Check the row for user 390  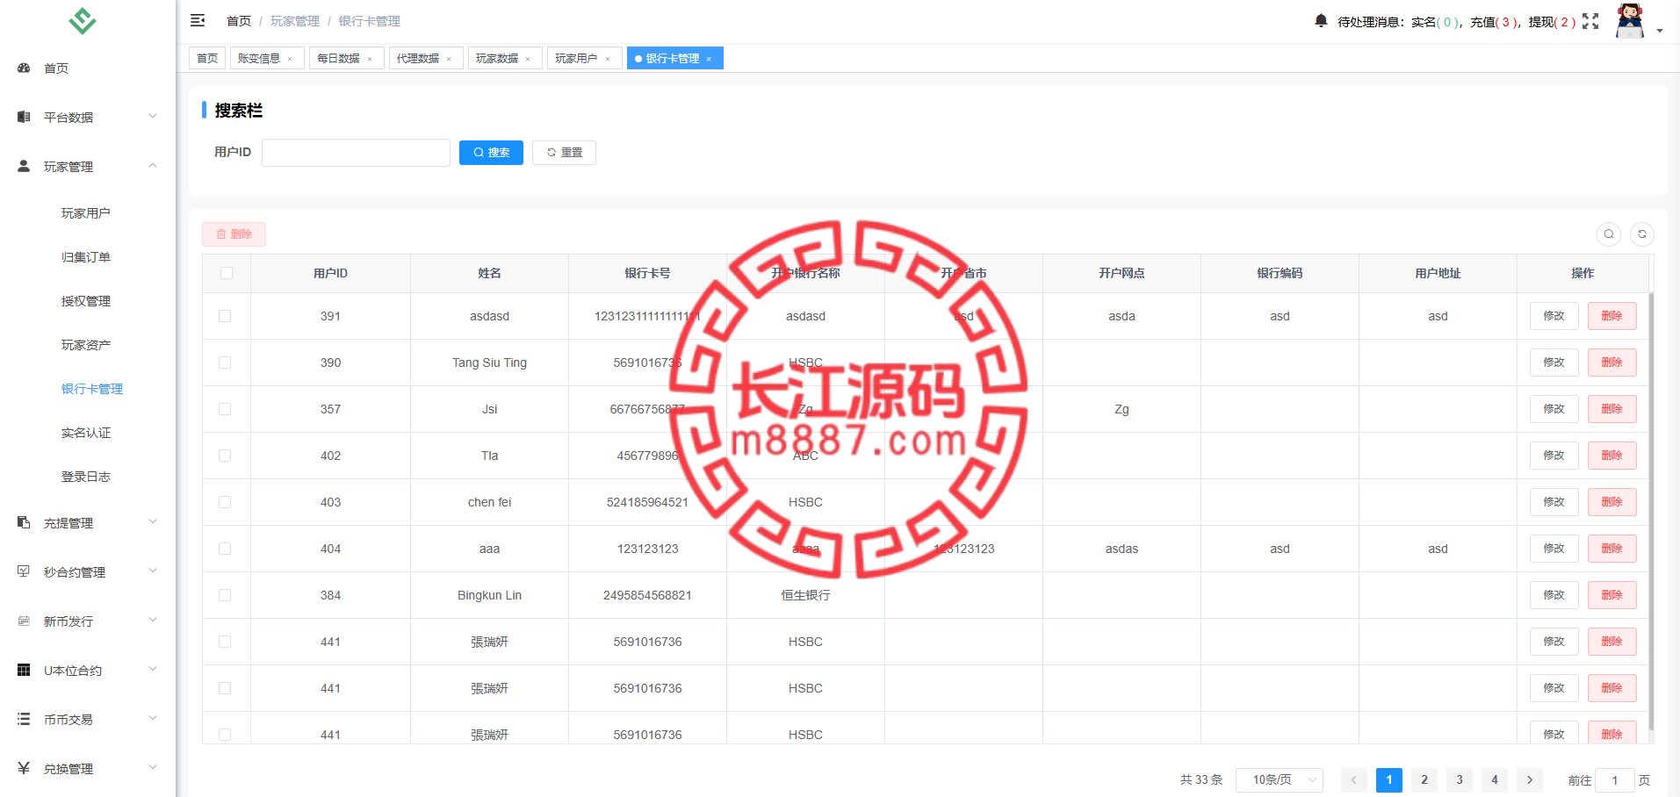point(225,363)
